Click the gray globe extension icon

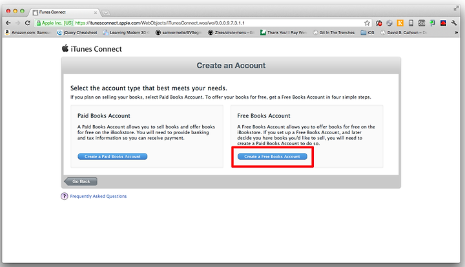coord(389,23)
